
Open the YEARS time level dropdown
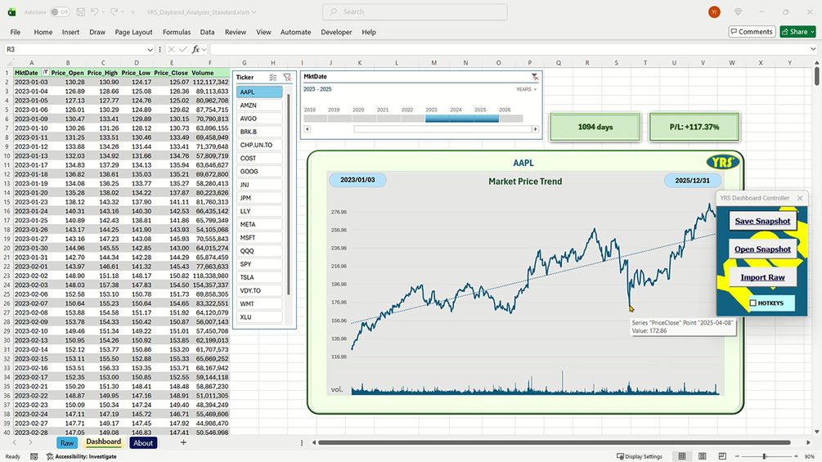click(527, 90)
